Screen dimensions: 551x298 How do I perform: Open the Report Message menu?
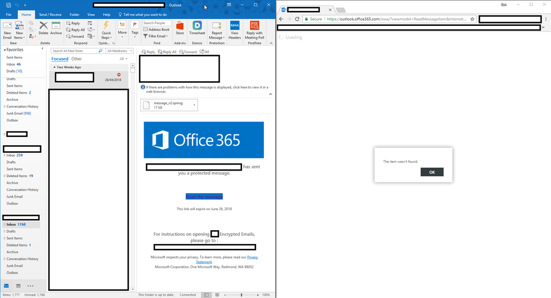217,30
